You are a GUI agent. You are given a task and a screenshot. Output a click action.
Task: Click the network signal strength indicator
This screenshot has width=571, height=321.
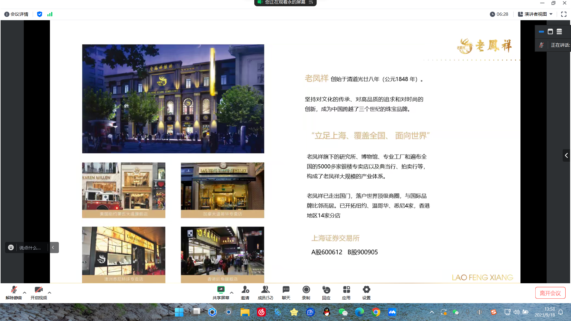pos(50,14)
